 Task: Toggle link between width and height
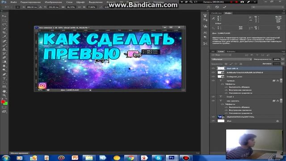(x=80, y=7)
